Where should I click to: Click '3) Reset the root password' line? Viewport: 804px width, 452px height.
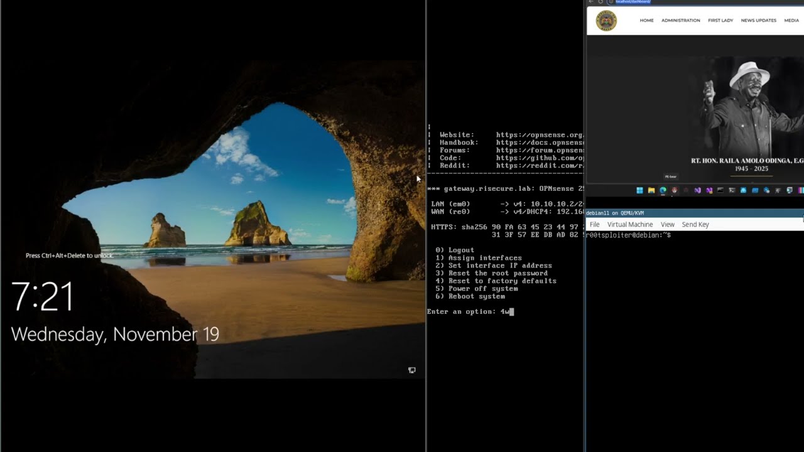[x=492, y=273]
